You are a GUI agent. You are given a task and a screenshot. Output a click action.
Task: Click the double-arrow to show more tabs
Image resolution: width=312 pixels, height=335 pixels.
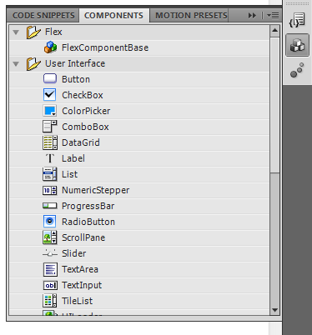[252, 16]
